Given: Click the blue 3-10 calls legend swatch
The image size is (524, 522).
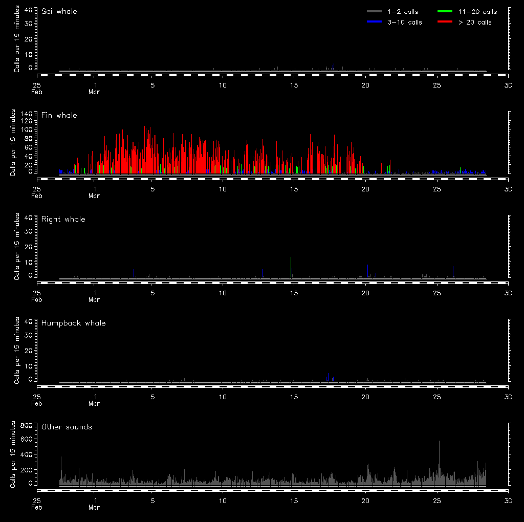Looking at the screenshot, I should point(374,22).
